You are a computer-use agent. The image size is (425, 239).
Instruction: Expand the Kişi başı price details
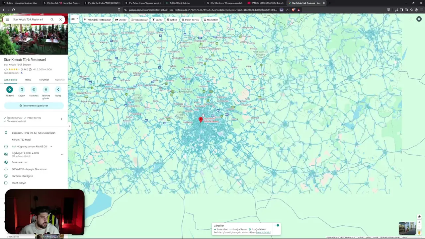tap(61, 154)
